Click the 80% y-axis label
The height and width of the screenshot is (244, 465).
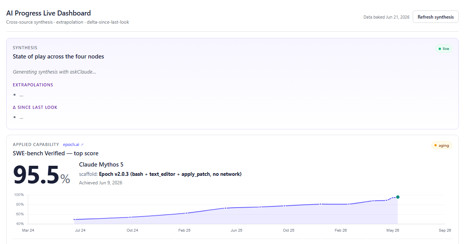pyautogui.click(x=20, y=204)
